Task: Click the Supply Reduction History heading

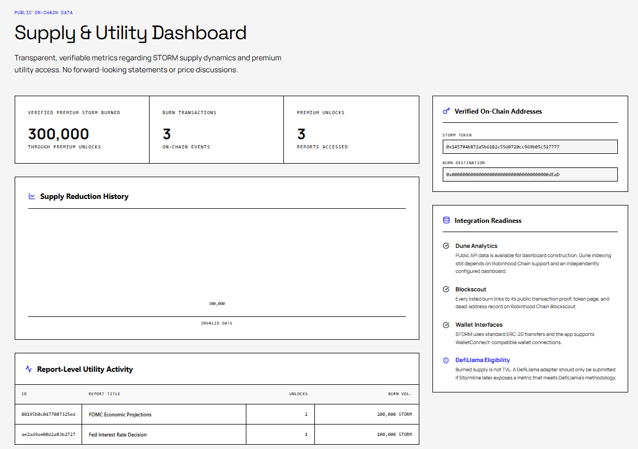Action: pyautogui.click(x=84, y=196)
